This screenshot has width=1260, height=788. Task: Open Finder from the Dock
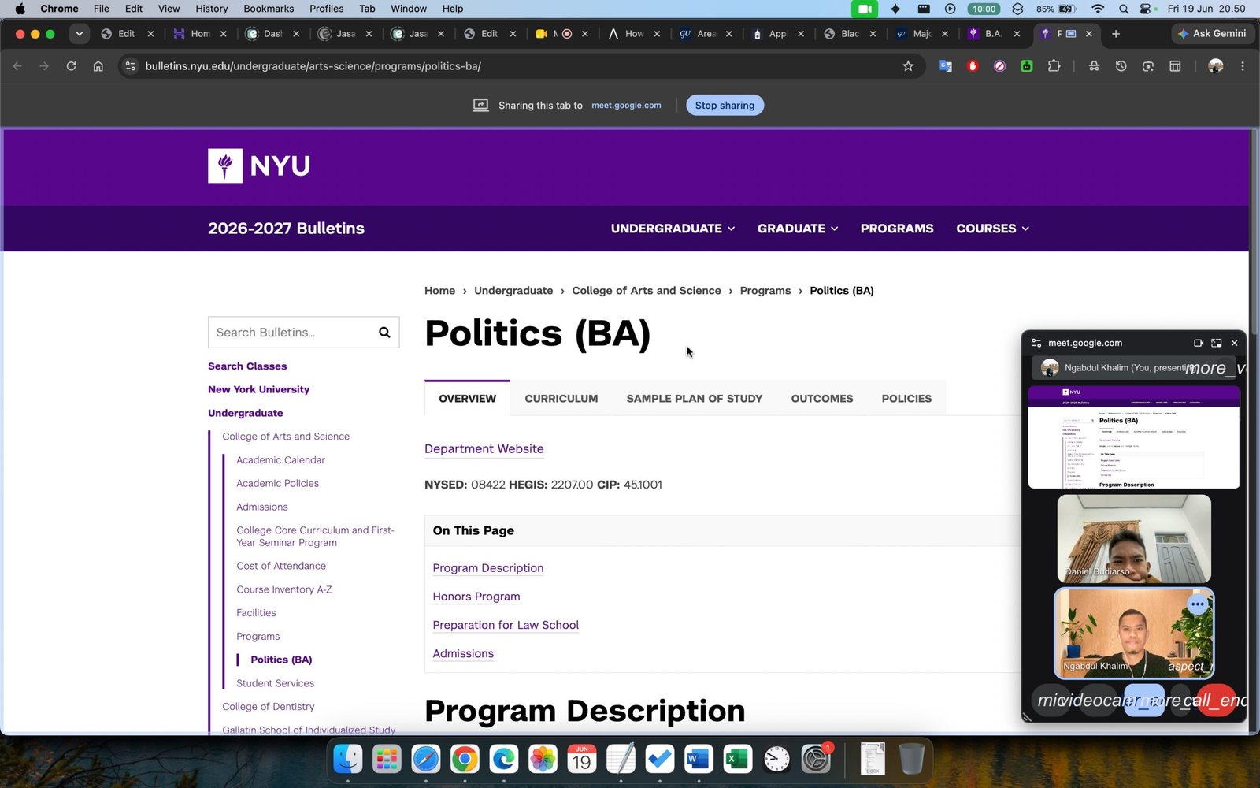click(x=348, y=759)
